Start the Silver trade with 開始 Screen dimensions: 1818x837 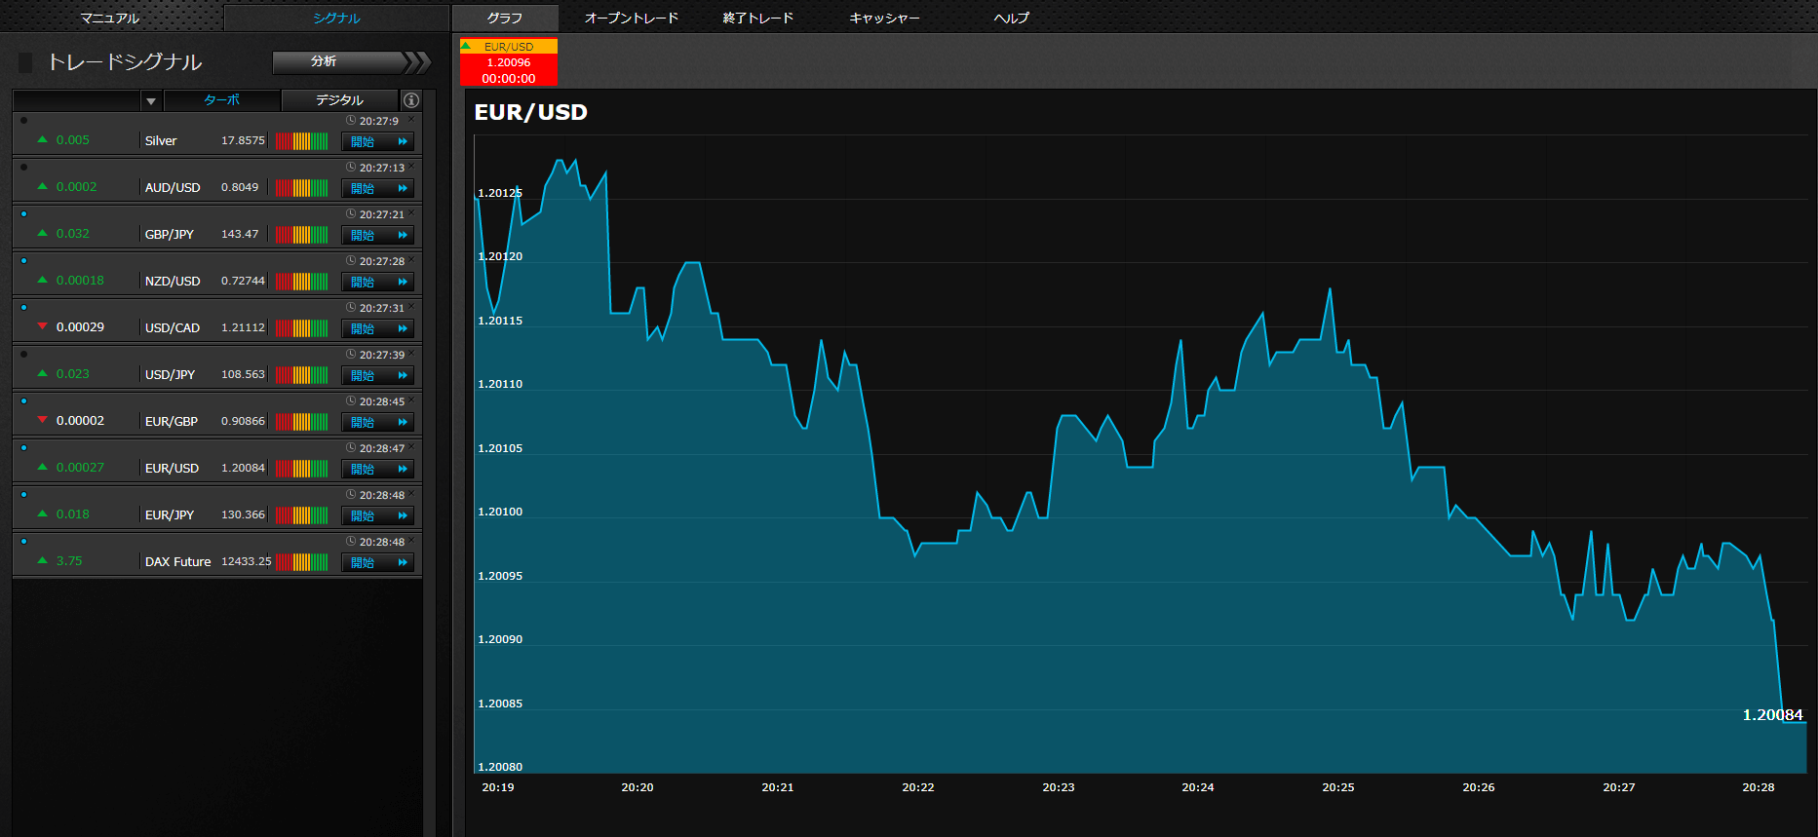pyautogui.click(x=378, y=141)
